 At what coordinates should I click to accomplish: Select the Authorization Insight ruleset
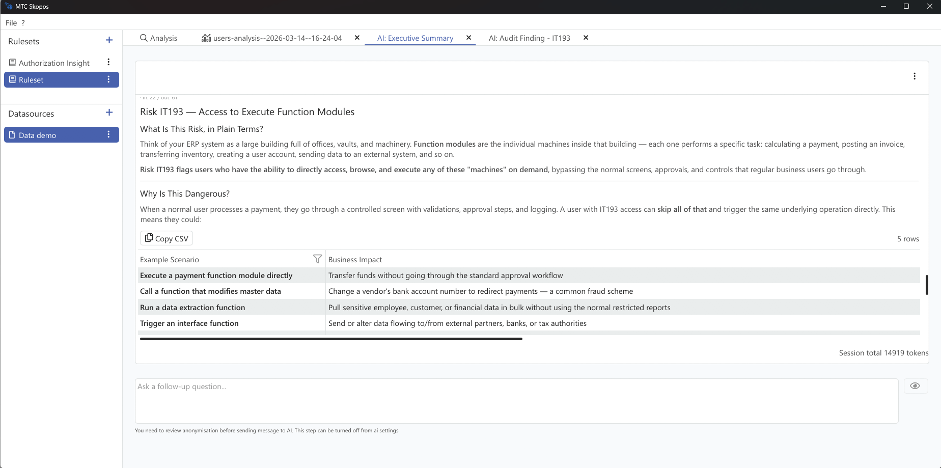click(x=53, y=62)
